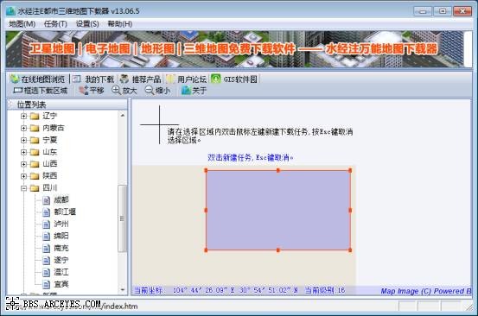The width and height of the screenshot is (478, 316).
Task: Open the 关于 about icon
Action: [x=194, y=91]
